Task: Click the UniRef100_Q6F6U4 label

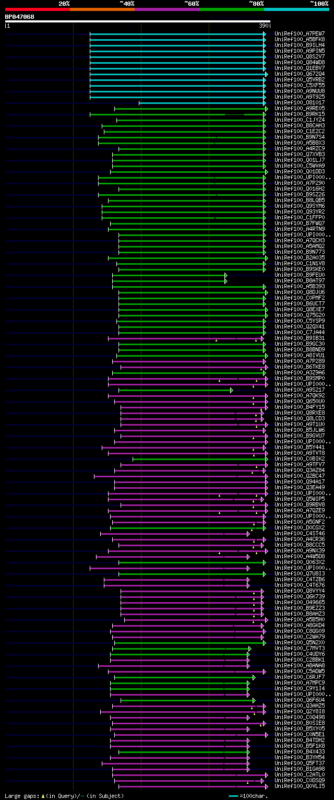Action: 300,700
